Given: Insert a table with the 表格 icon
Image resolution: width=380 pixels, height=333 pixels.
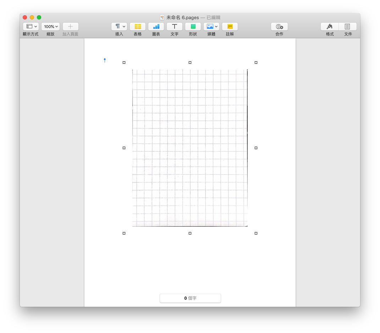Looking at the screenshot, I should [138, 26].
